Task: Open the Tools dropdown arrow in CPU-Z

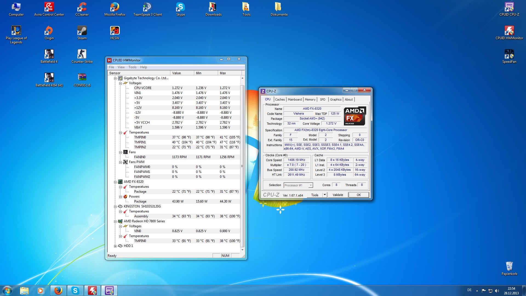Action: [x=325, y=195]
